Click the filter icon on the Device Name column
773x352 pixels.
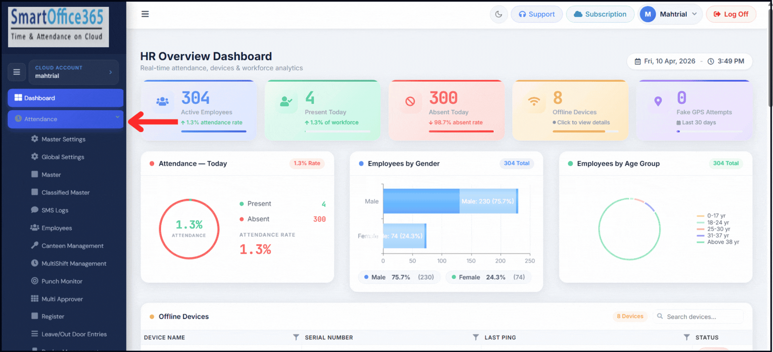296,337
